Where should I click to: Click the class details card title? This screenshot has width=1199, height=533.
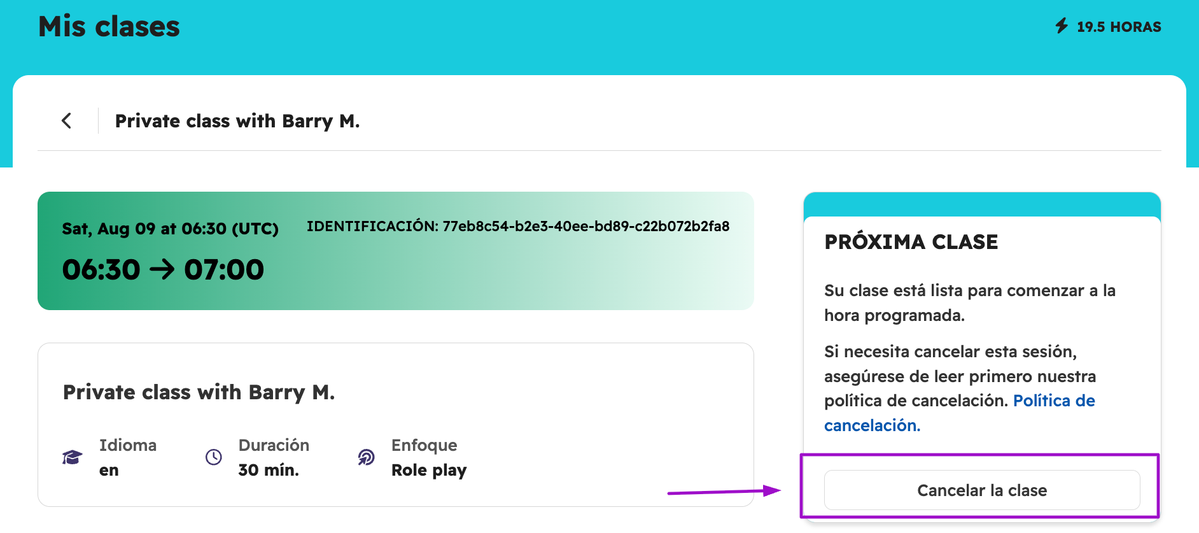point(199,392)
